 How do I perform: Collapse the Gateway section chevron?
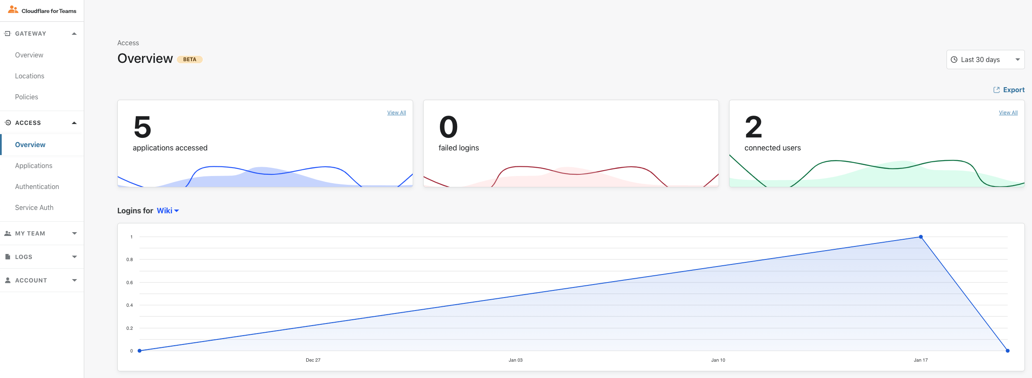(x=74, y=34)
